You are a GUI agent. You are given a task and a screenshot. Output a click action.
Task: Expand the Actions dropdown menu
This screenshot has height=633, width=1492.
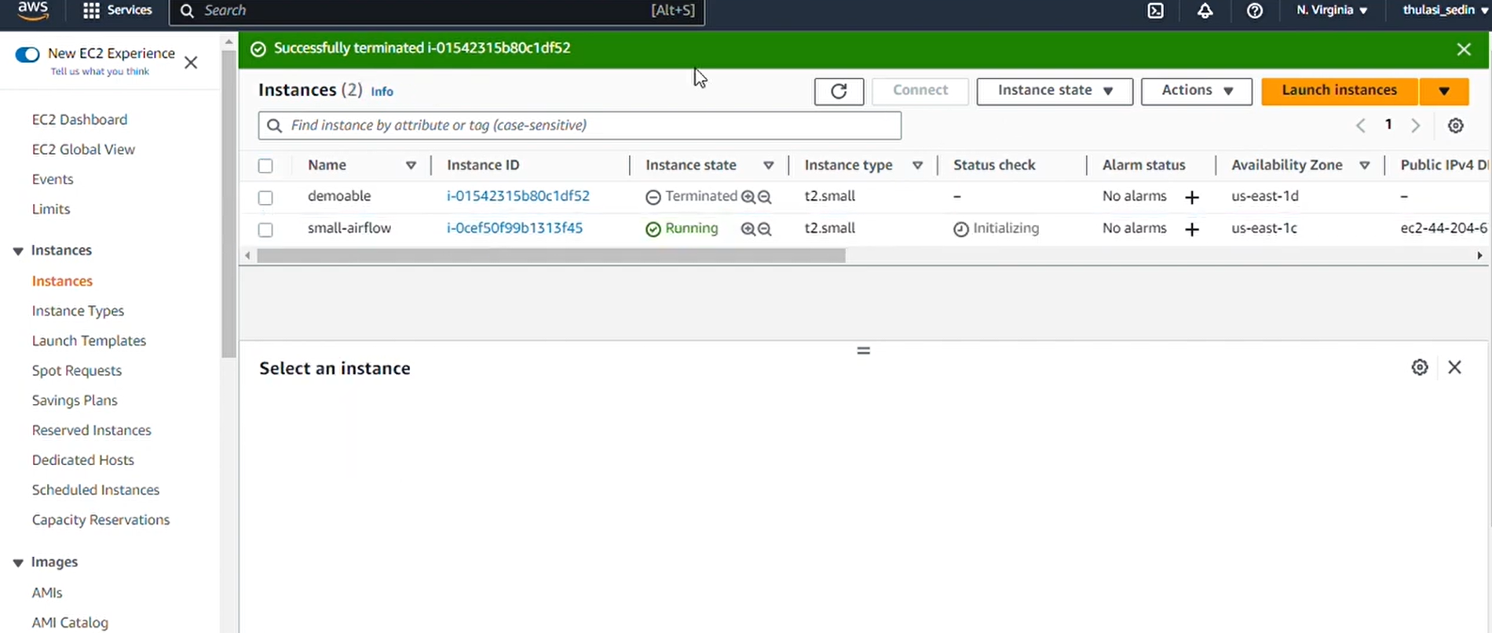(x=1195, y=91)
